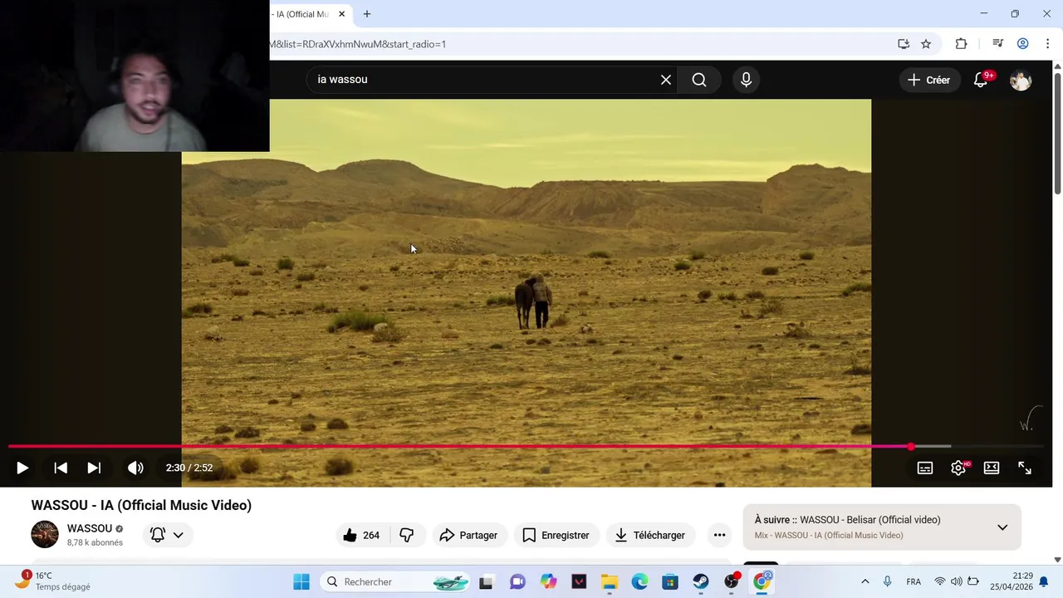Select the 'IA (Official Mu' browser tab
Screen dimensions: 1063x598
pyautogui.click(x=299, y=14)
